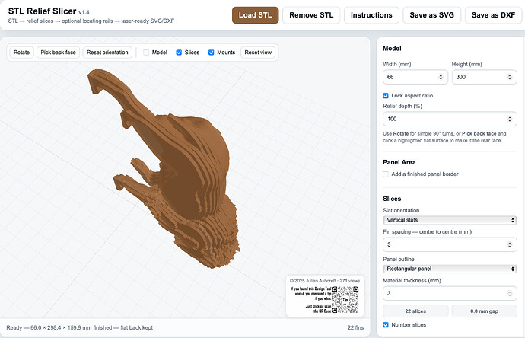
Task: Click the Material thickness stepper arrows
Action: pyautogui.click(x=510, y=293)
